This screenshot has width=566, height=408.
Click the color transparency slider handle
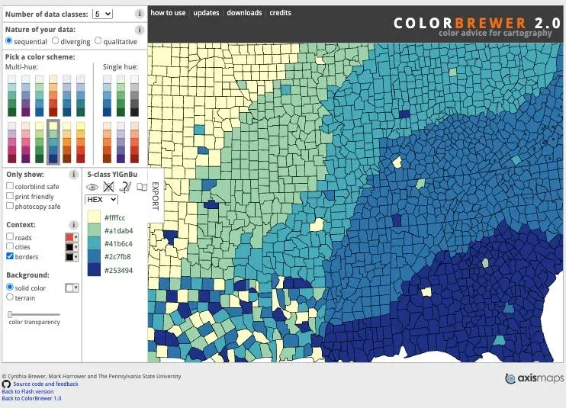pyautogui.click(x=10, y=314)
